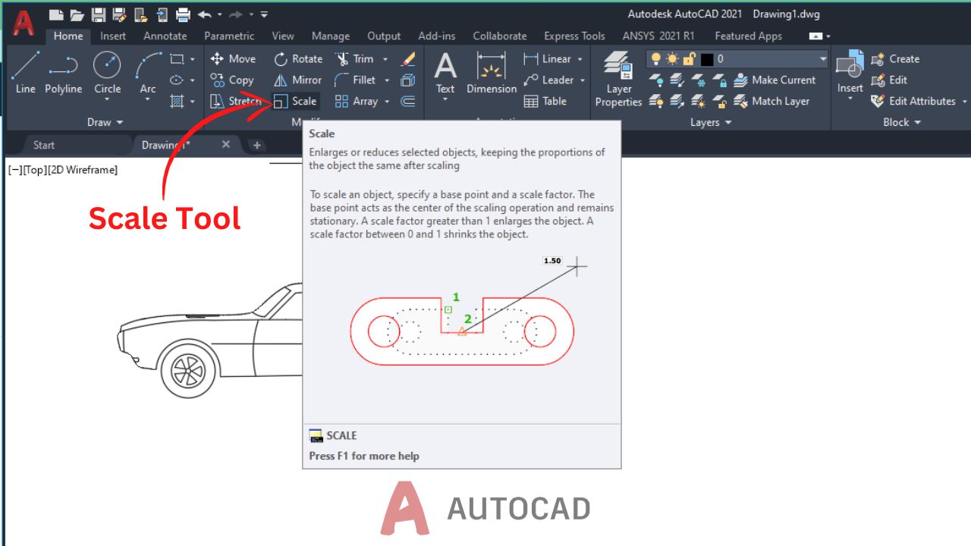Select the Polyline tool
This screenshot has height=546, width=971.
(63, 73)
